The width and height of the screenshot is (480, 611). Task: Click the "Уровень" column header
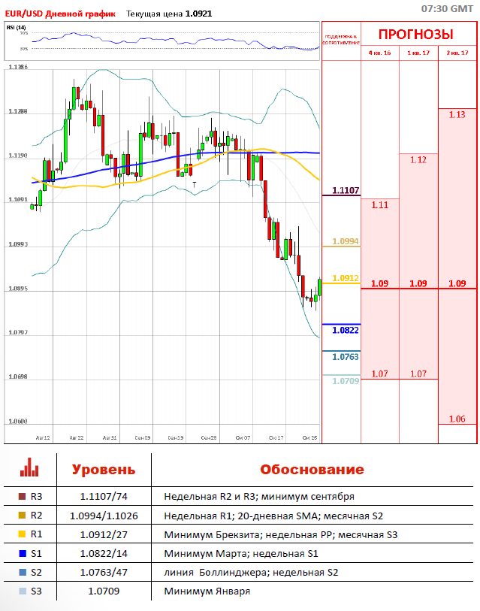pos(104,470)
